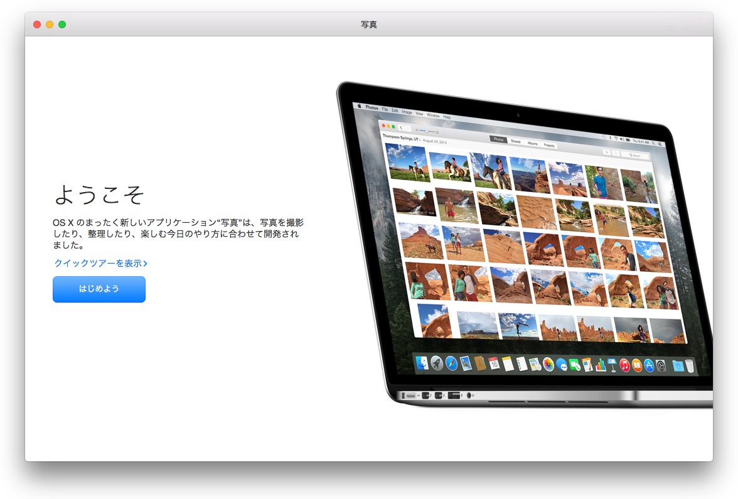738x499 pixels.
Task: Click the red iTunes icon in the dock
Action: pos(624,365)
